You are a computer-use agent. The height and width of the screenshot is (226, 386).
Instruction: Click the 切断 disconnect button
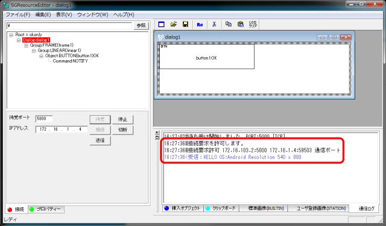(122, 130)
